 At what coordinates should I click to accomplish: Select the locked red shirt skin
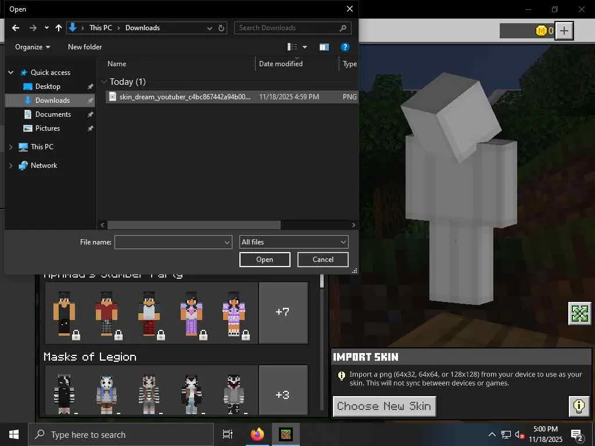[107, 314]
